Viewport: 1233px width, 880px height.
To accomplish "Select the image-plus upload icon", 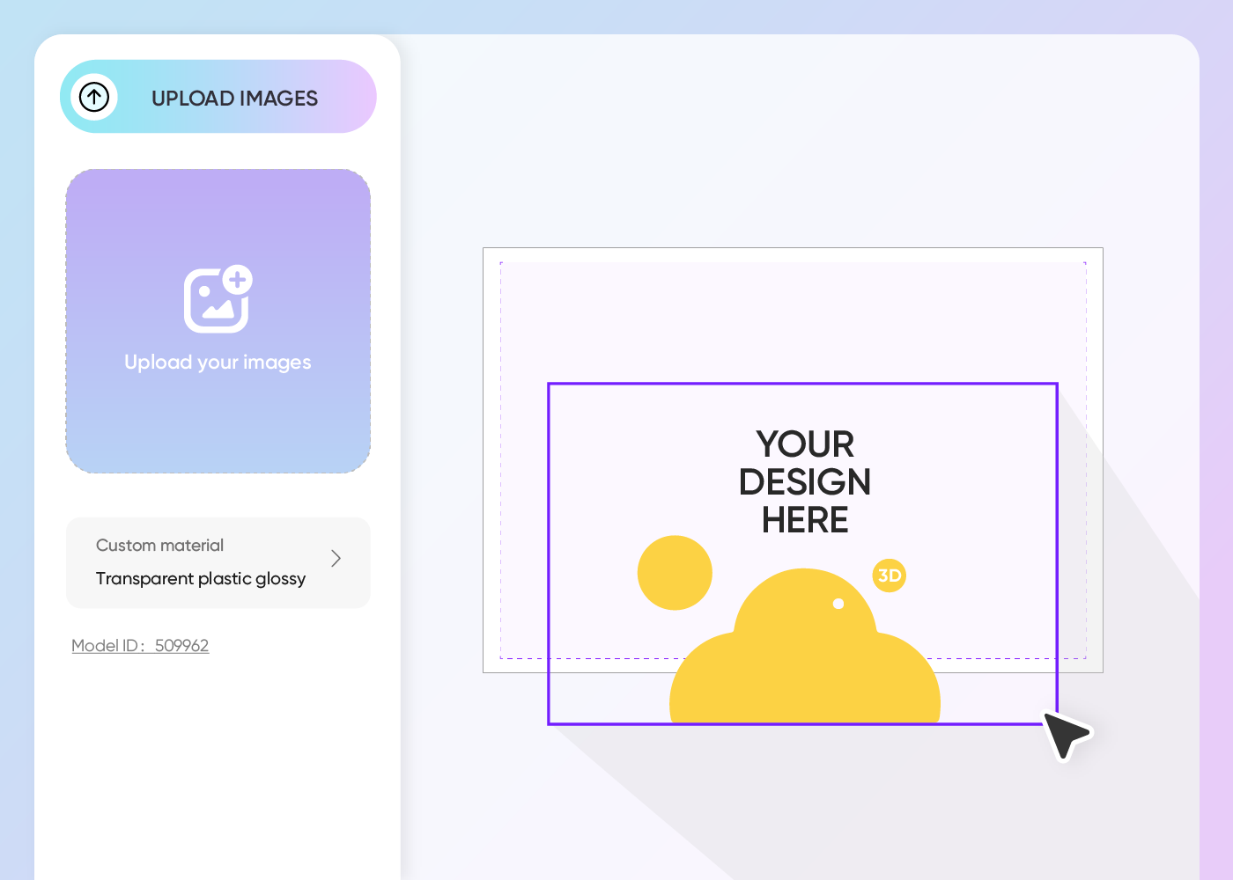I will (218, 299).
